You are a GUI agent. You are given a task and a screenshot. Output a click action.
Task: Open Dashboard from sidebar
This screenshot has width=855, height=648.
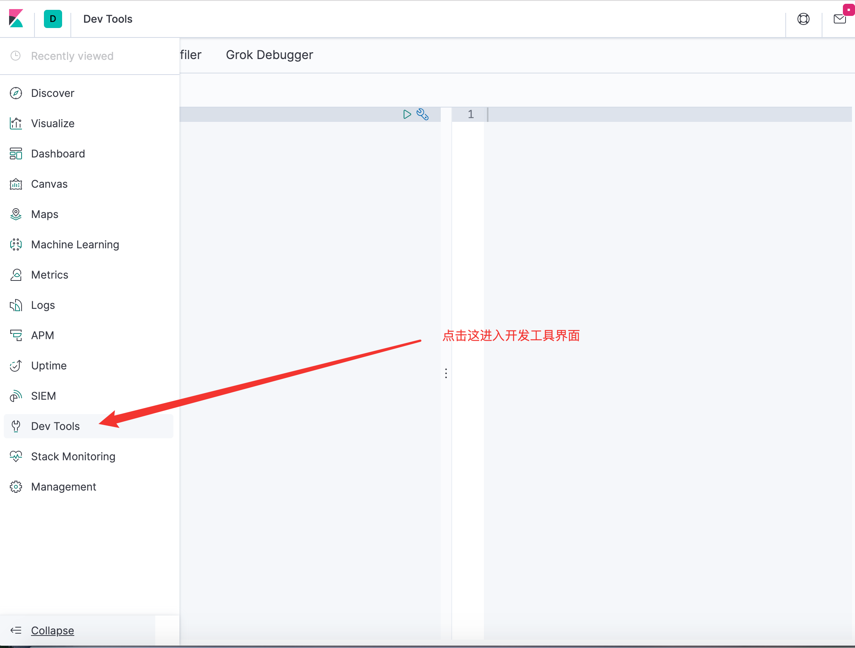[58, 154]
